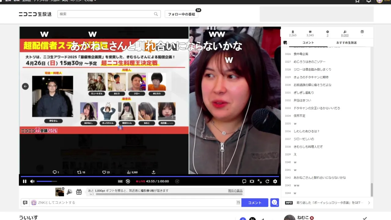Jump back to the start of broadcast
This screenshot has width=391, height=220.
click(x=120, y=181)
